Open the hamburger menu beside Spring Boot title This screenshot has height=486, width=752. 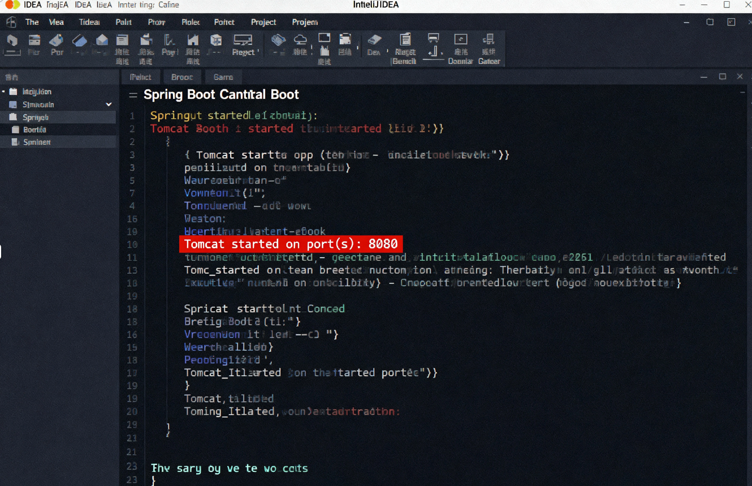132,94
